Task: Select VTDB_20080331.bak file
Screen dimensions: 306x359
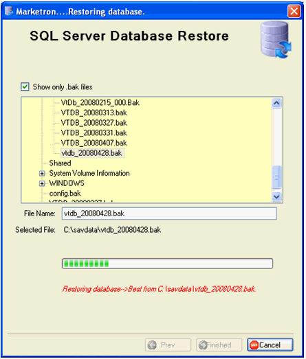Action: tap(94, 132)
